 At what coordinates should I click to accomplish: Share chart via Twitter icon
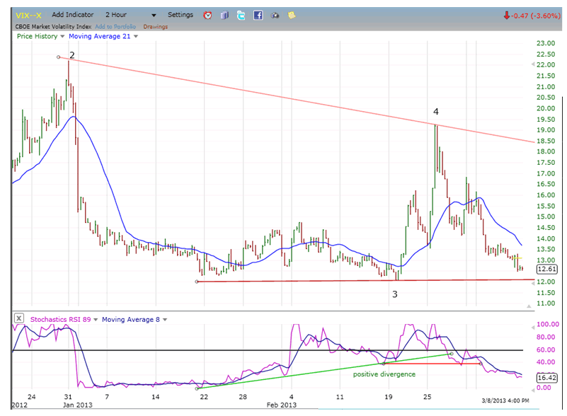click(241, 15)
